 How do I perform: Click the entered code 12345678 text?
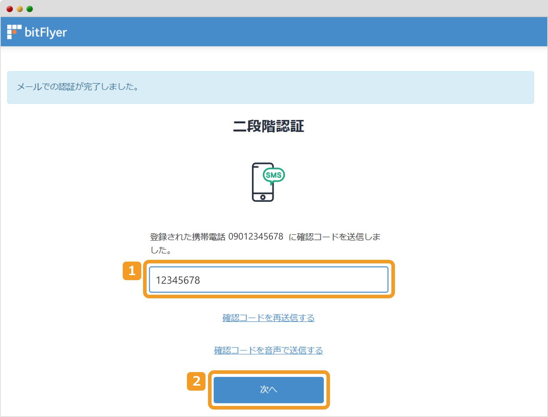(x=178, y=280)
